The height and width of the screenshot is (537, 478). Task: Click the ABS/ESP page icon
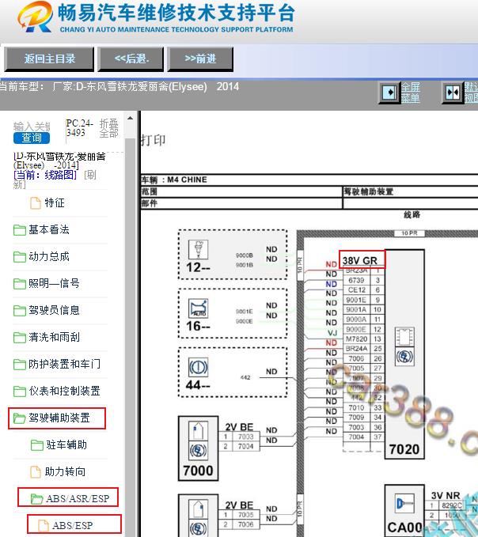pos(44,526)
